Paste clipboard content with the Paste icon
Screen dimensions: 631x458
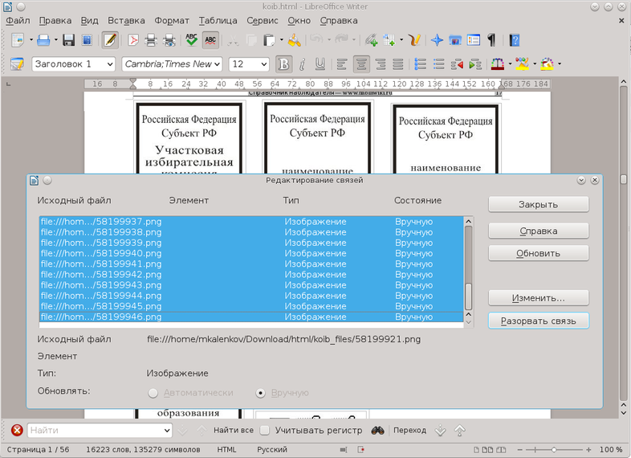click(x=269, y=40)
